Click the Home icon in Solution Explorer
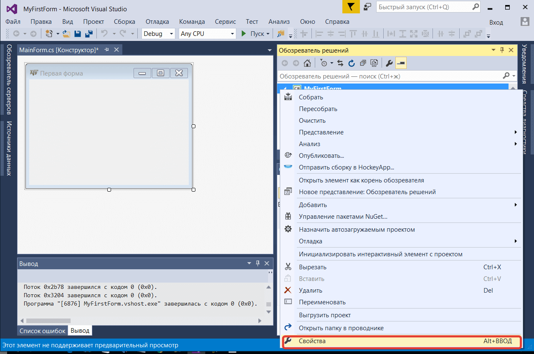Screen dimensions: 534x354 [x=307, y=63]
